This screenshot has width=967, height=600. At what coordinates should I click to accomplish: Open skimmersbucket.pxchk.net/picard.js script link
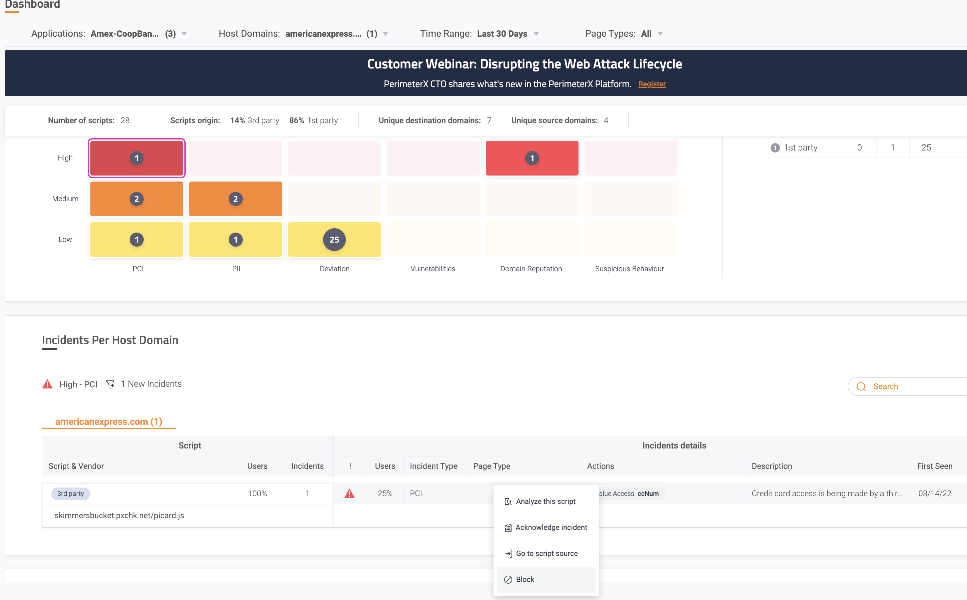tap(119, 516)
